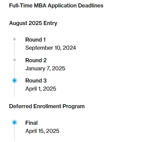Select the blue Round 3 timeline marker
147x142 pixels.
click(14, 80)
